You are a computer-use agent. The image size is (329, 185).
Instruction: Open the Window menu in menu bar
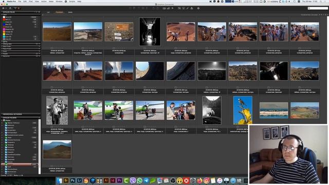[59, 2]
